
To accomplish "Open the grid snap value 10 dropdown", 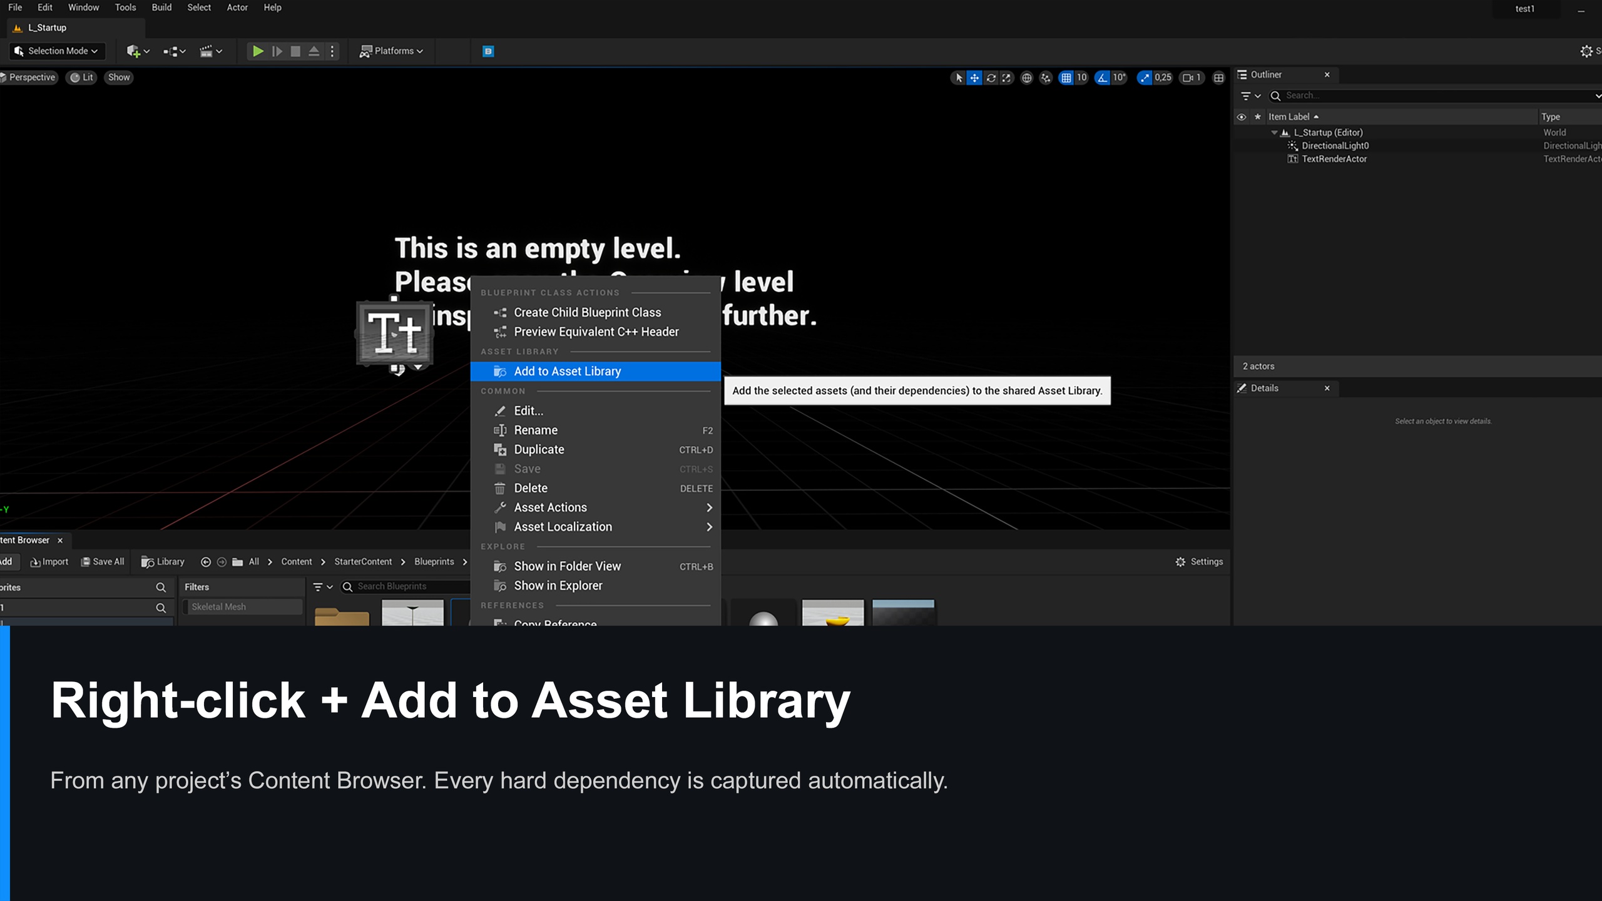I will click(x=1082, y=78).
